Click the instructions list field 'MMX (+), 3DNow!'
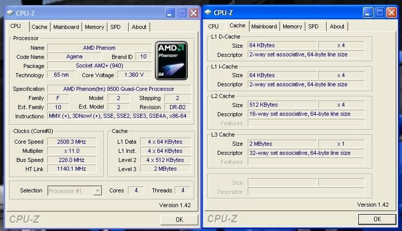 [119, 116]
